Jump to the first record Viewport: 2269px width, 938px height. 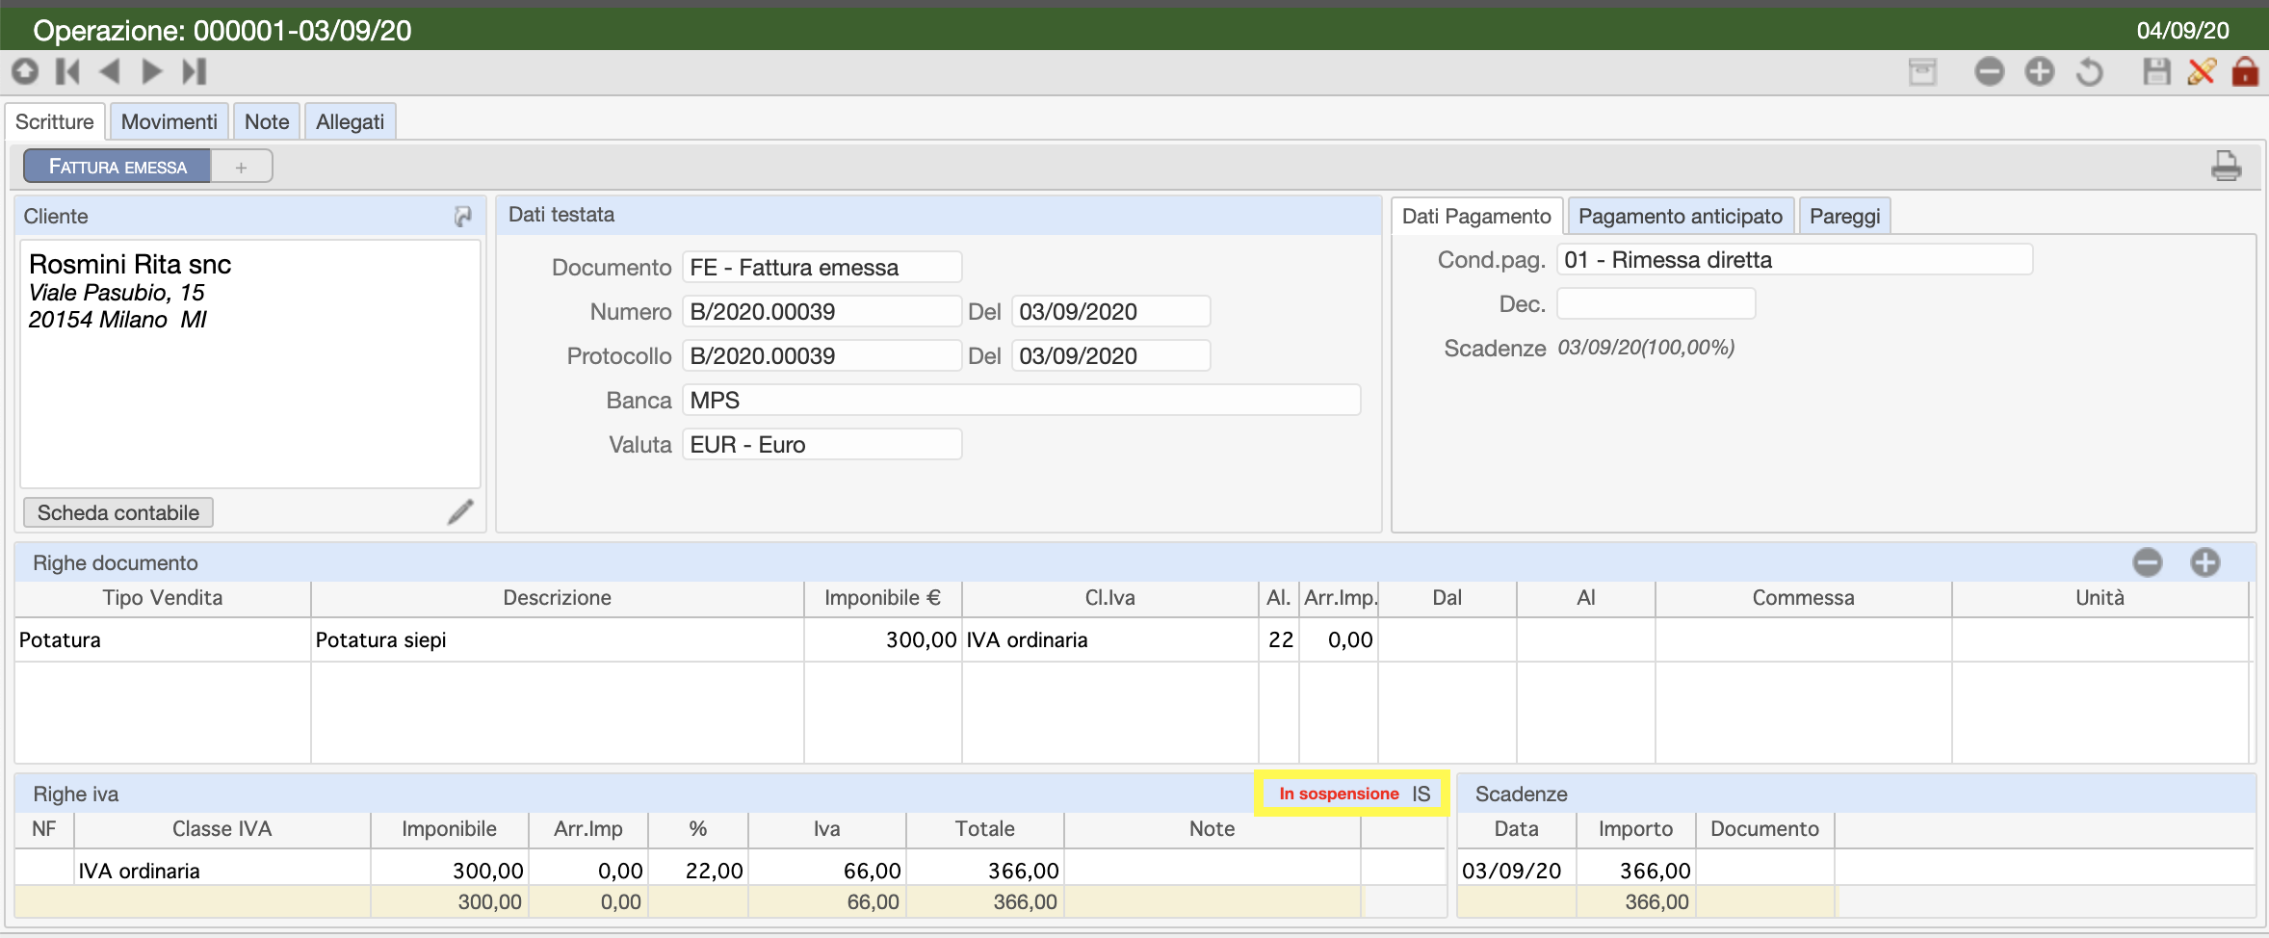pos(68,71)
